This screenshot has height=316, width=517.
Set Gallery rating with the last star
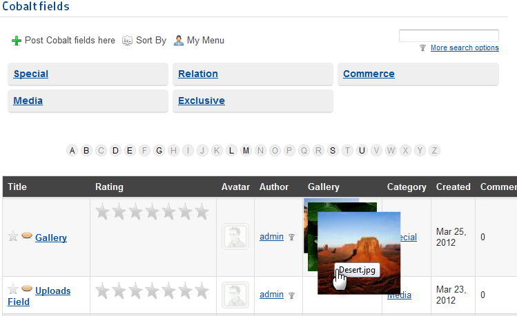[x=201, y=212]
